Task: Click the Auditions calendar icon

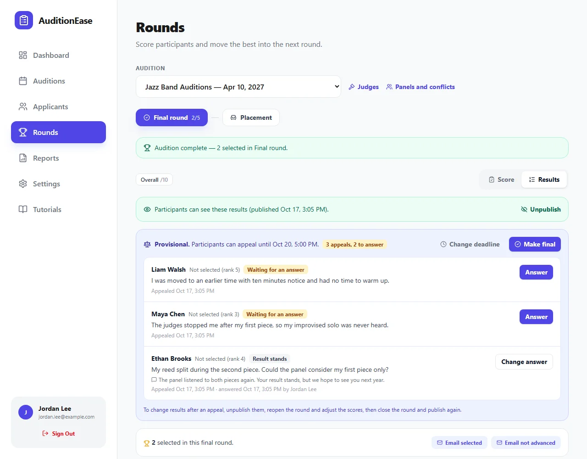Action: [x=23, y=81]
